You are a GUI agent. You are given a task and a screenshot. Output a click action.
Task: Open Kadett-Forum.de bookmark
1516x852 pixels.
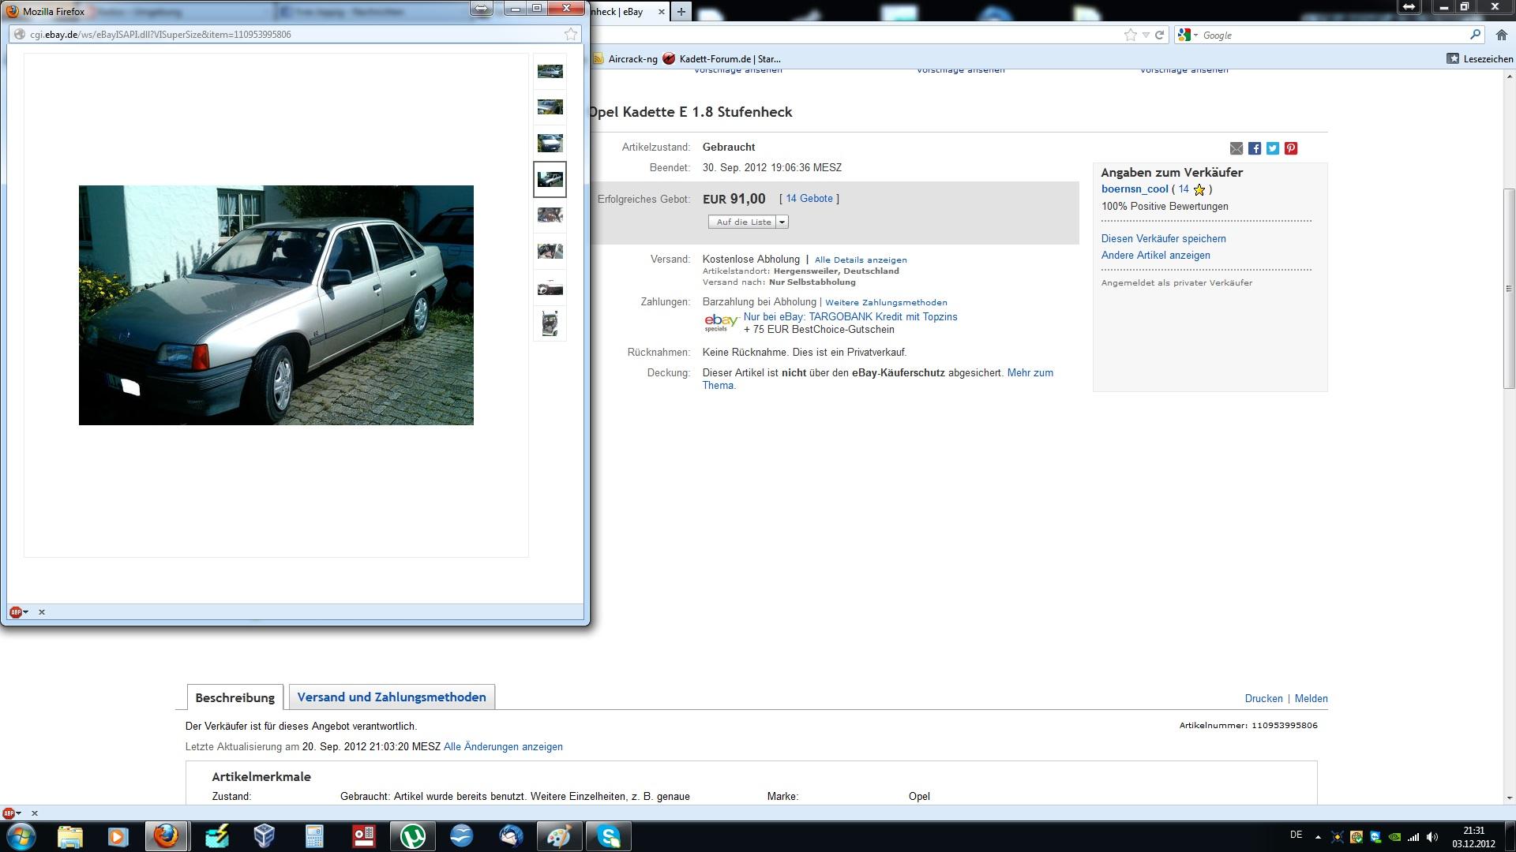[x=722, y=58]
